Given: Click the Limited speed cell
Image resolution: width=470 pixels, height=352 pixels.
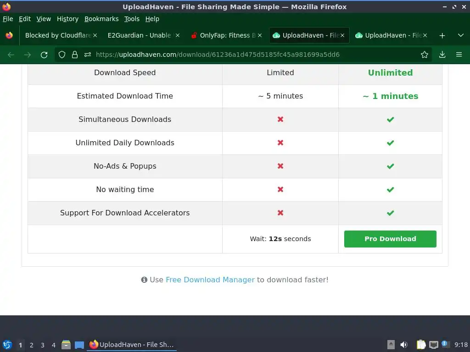Looking at the screenshot, I should pos(280,73).
